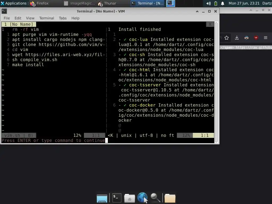Click the line 'make install'
The height and width of the screenshot is (204, 272).
coord(28,65)
